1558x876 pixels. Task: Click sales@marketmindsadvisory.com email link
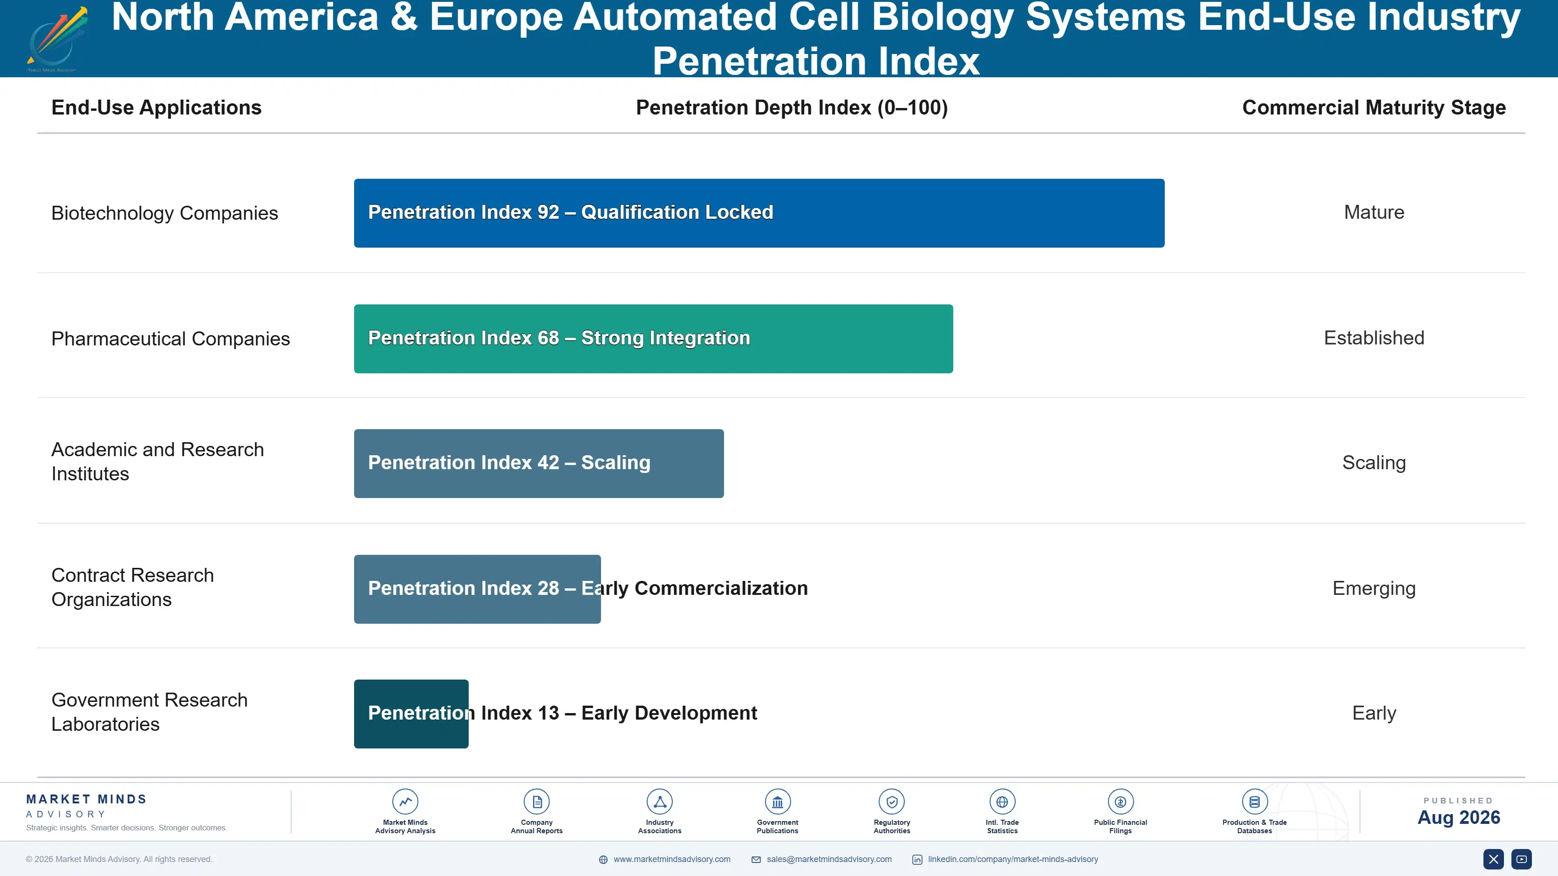[829, 859]
